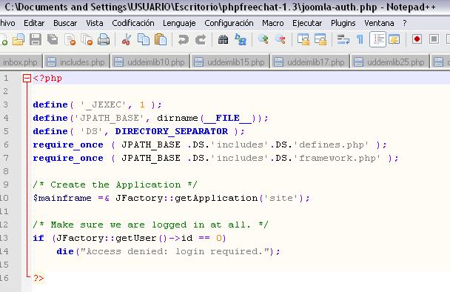Close the current document via toolbar icon
The height and width of the screenshot is (292, 450).
pyautogui.click(x=70, y=39)
